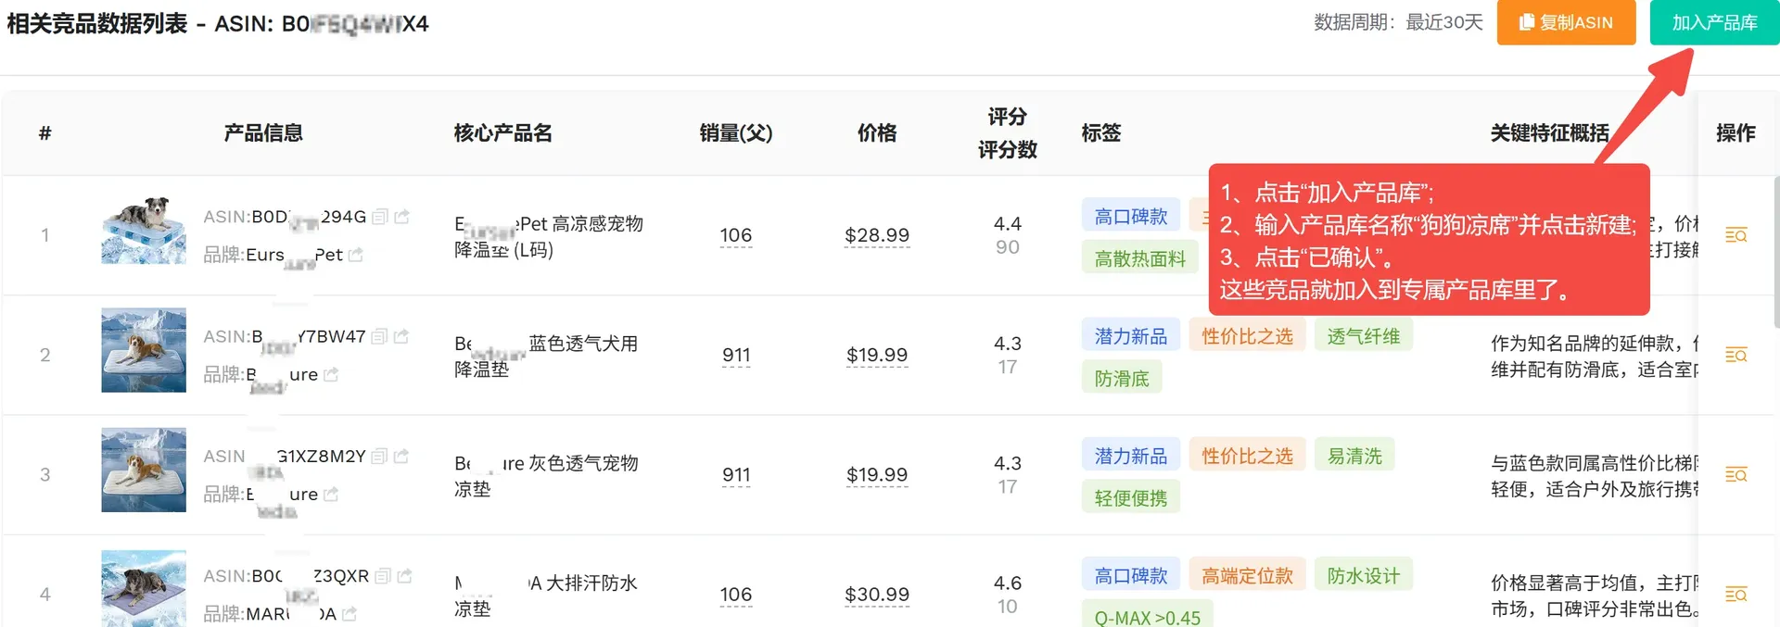Screen dimensions: 1780x627
Task: Click the 产品信息 column header
Action: click(x=263, y=133)
